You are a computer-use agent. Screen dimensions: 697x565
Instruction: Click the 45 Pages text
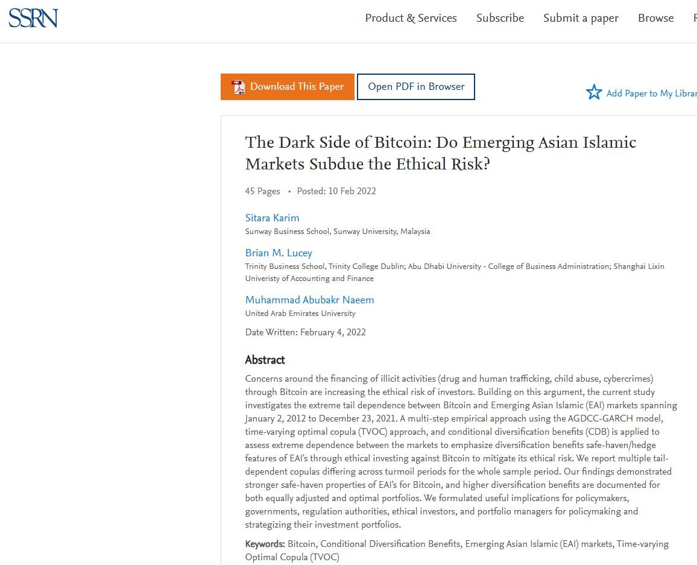(262, 191)
